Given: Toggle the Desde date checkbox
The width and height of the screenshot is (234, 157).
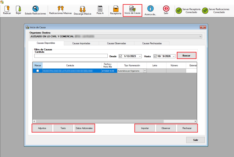Looking at the screenshot, I should 121,56.
